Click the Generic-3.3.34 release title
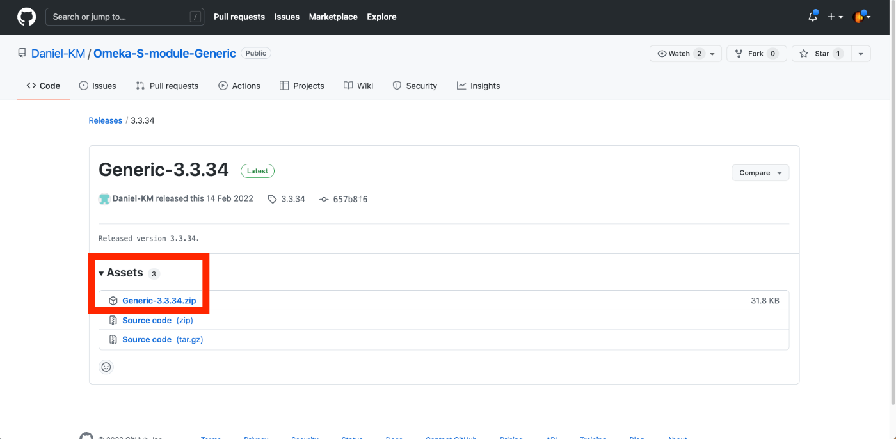This screenshot has height=439, width=896. (x=163, y=170)
